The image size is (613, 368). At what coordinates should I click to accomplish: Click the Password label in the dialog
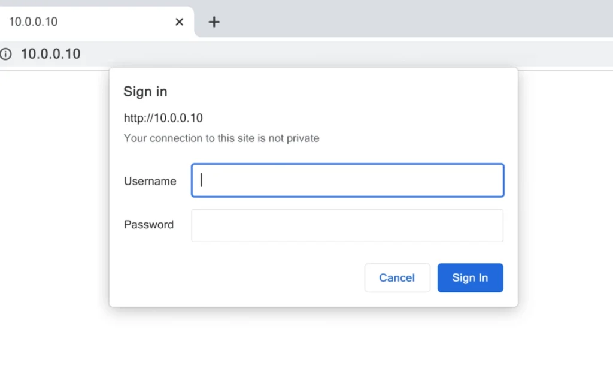[148, 224]
